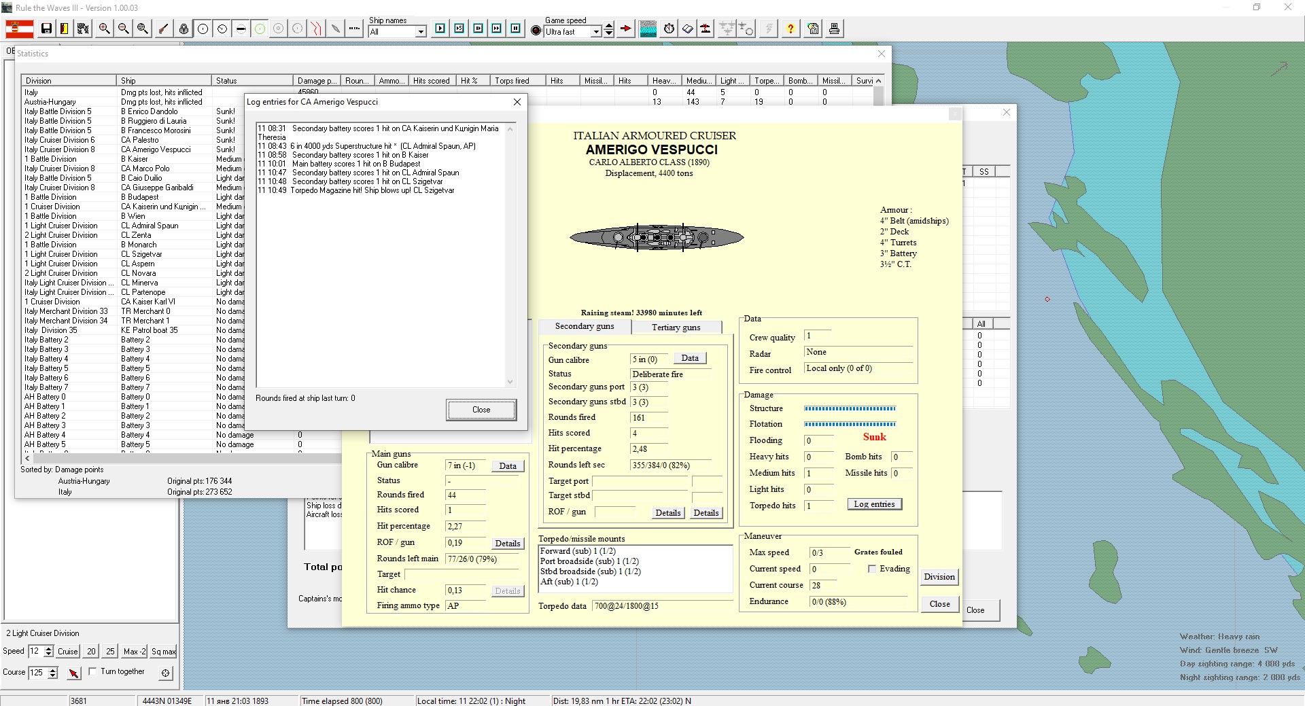Click the floppy disk save icon

point(46,29)
